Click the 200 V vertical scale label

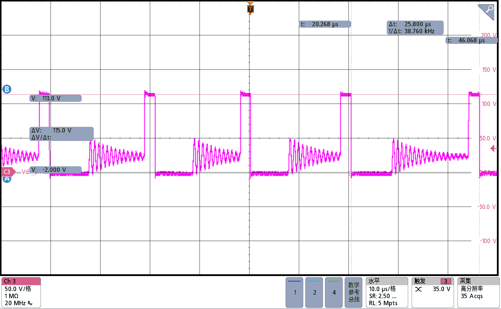[x=488, y=35]
